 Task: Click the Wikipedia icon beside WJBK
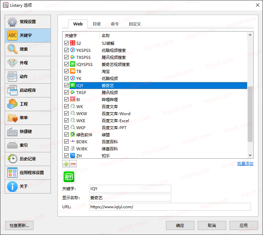tap(73, 149)
